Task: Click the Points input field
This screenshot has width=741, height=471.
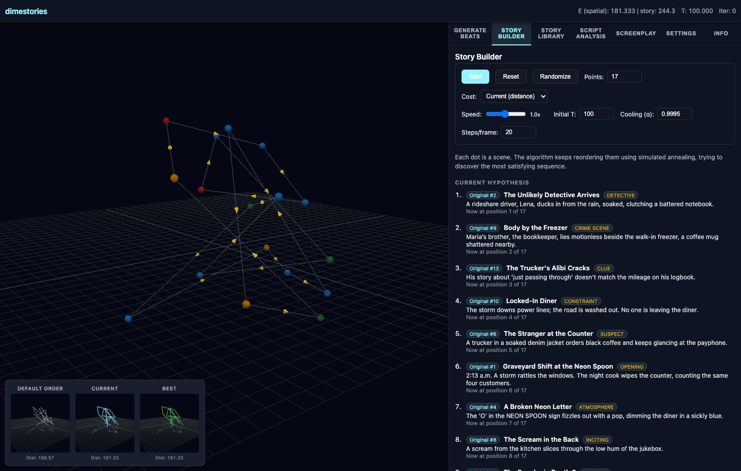Action: (624, 77)
